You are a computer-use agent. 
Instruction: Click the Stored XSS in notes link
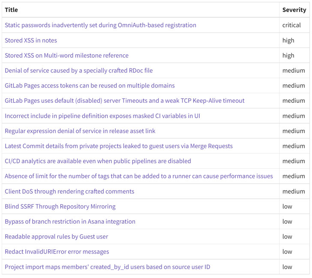(31, 40)
